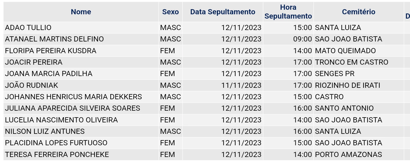Select the PORTO AMAZONAS cemetery cell
Viewport: 410px width, 163px height.
click(x=348, y=155)
